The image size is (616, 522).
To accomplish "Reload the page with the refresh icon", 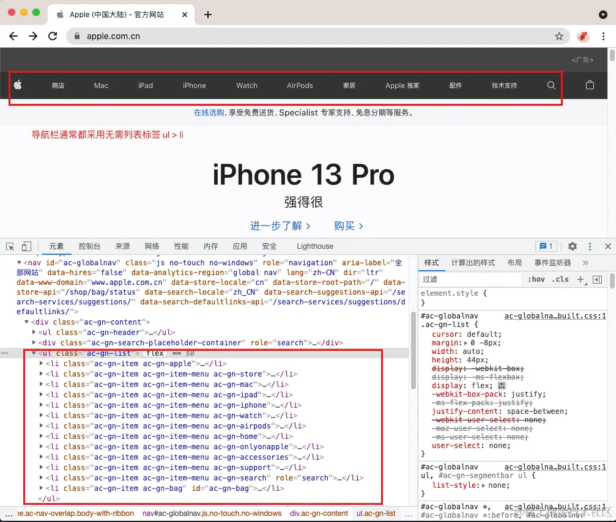I will coord(53,36).
